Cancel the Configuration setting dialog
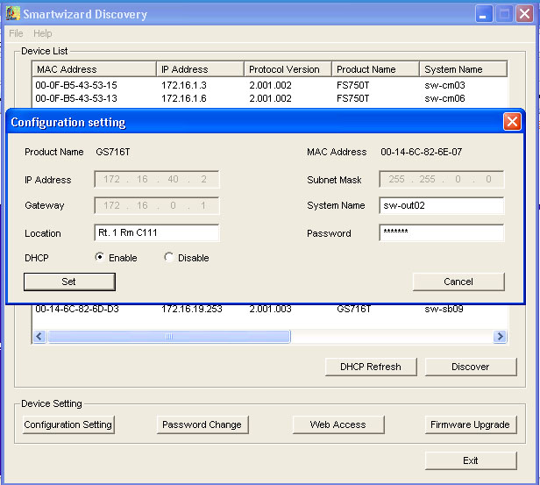Screen dimensions: 540x485 point(458,282)
